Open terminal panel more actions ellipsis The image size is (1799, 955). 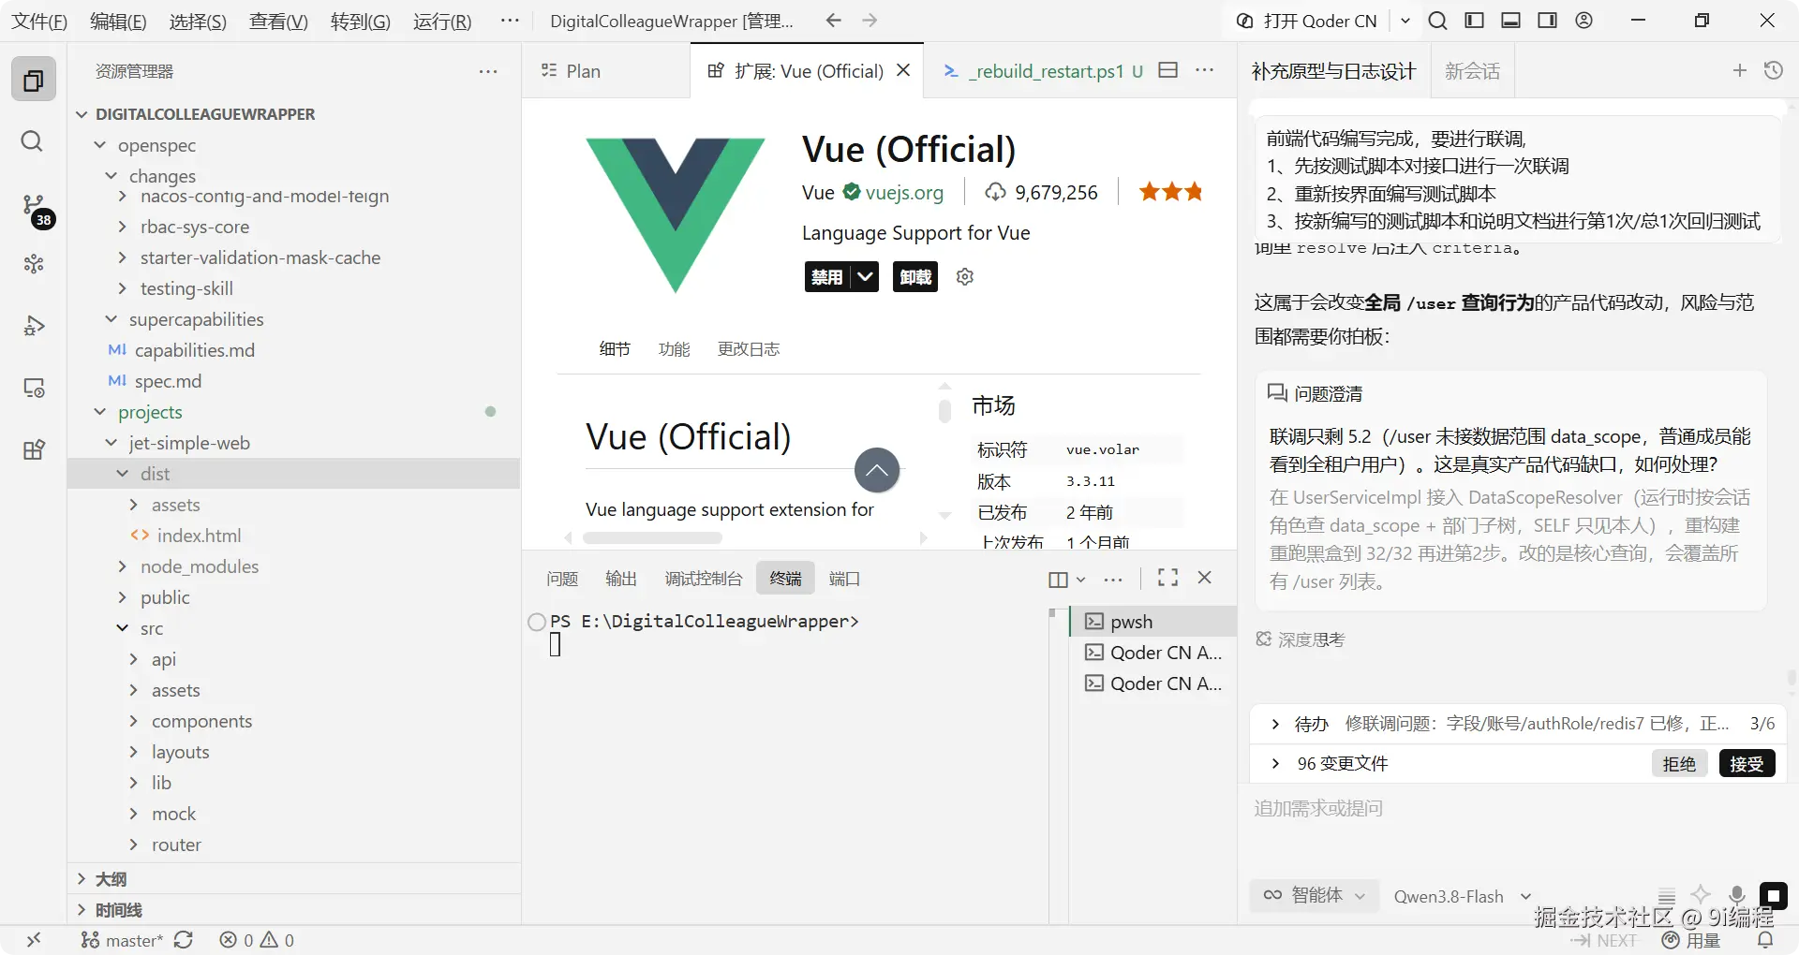(x=1113, y=579)
